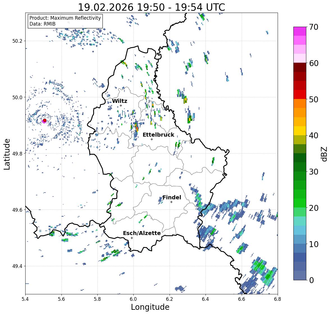Select the Findel city label

(x=172, y=197)
